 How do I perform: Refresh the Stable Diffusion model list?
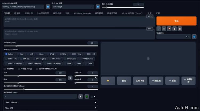coord(48,7)
